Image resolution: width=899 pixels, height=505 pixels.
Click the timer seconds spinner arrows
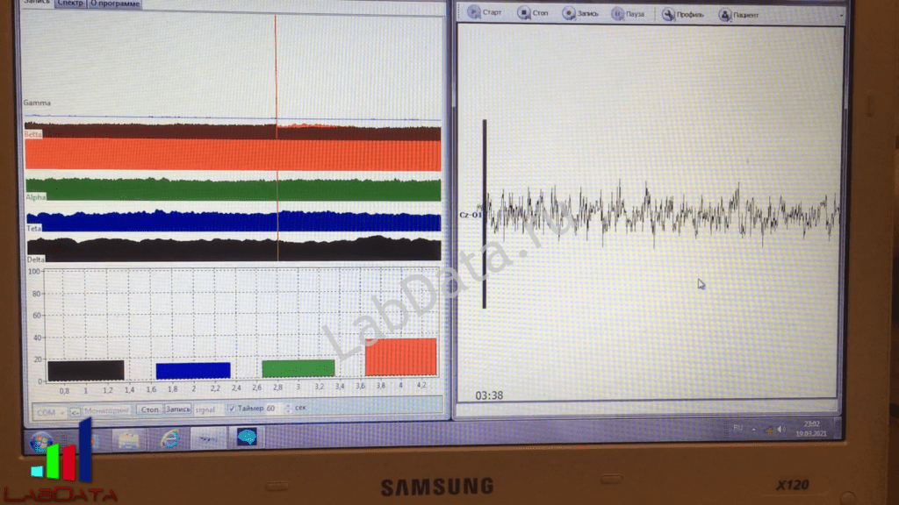287,408
